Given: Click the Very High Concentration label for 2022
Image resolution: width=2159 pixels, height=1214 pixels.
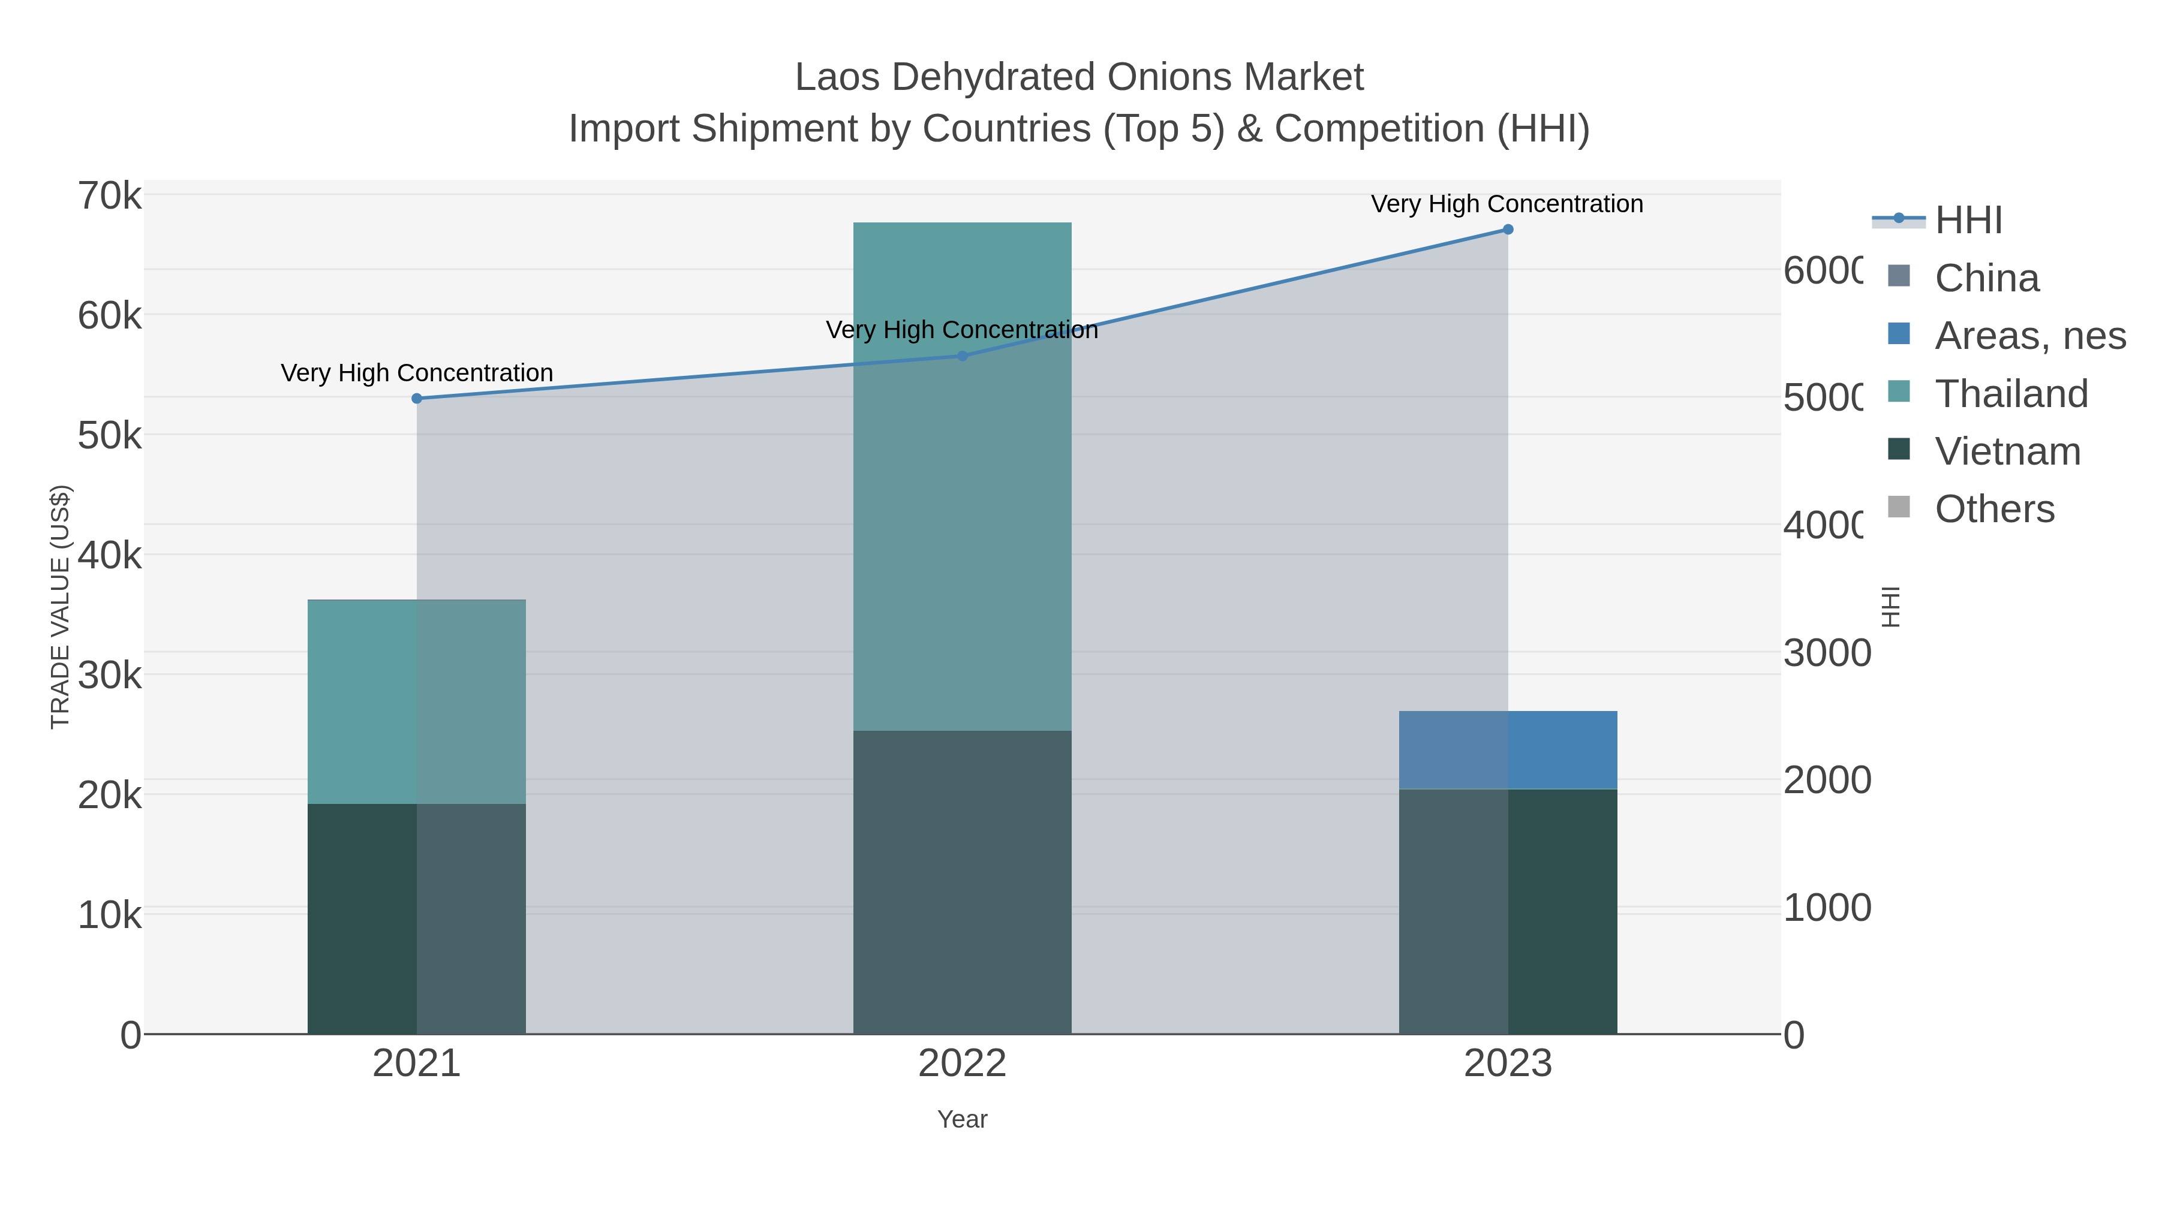Looking at the screenshot, I should pos(962,330).
